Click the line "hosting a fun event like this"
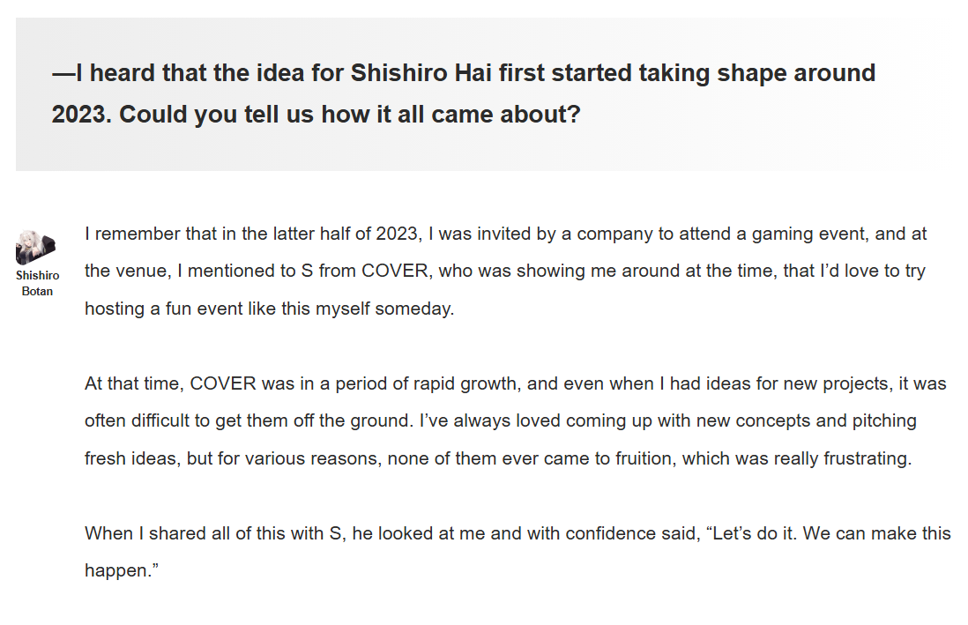 (x=269, y=309)
